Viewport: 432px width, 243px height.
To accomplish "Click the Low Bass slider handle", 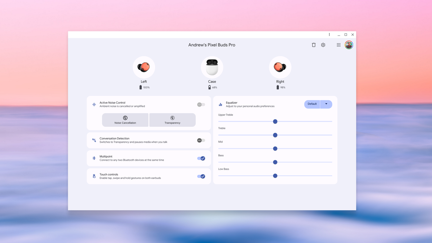I will point(275,175).
